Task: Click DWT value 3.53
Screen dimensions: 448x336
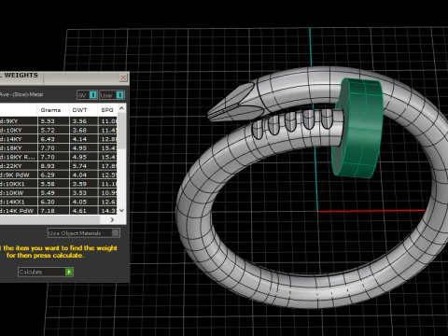Action: (79, 193)
